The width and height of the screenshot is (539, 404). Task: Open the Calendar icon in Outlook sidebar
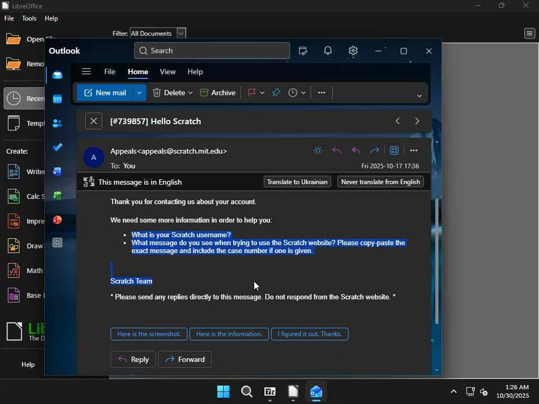(57, 99)
